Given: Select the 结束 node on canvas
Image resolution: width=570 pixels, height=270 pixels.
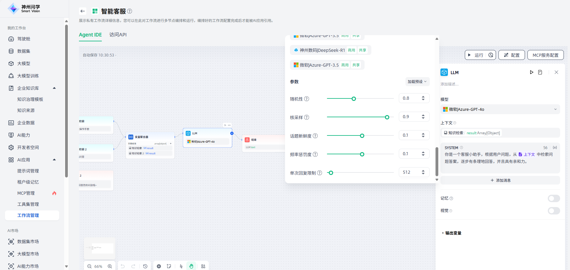Looking at the screenshot, I should [x=264, y=143].
